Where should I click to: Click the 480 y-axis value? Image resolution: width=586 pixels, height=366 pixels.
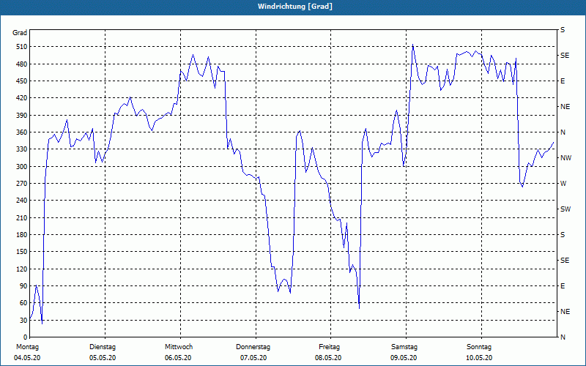pyautogui.click(x=22, y=64)
